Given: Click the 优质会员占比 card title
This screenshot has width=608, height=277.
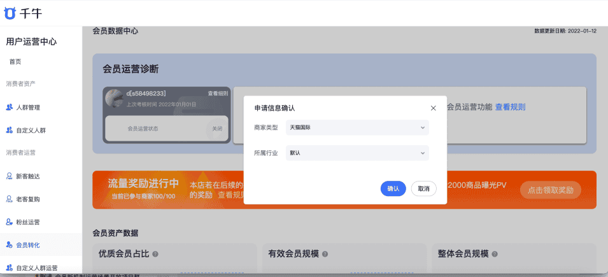Looking at the screenshot, I should (x=124, y=254).
